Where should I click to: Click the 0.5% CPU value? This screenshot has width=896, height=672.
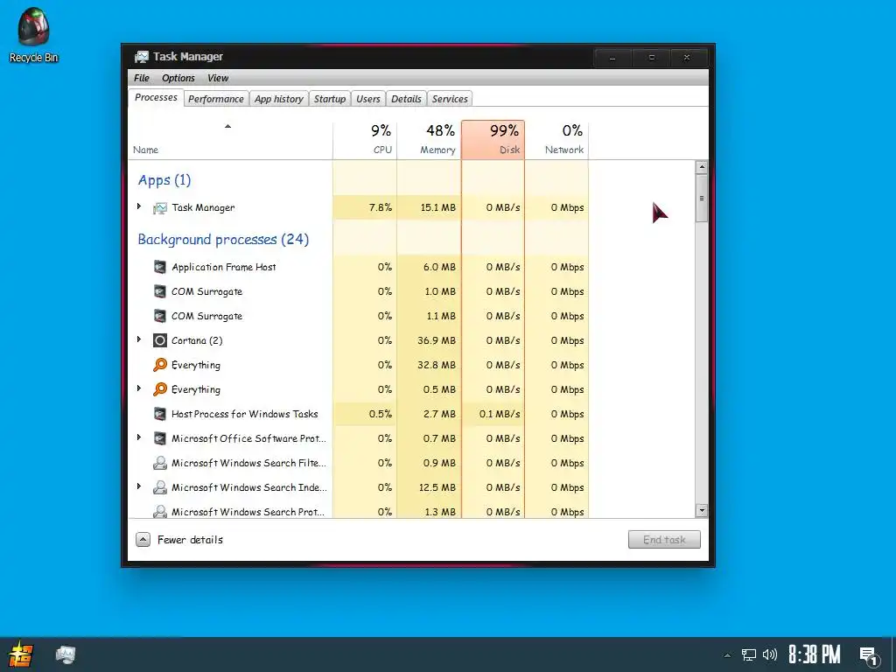381,414
